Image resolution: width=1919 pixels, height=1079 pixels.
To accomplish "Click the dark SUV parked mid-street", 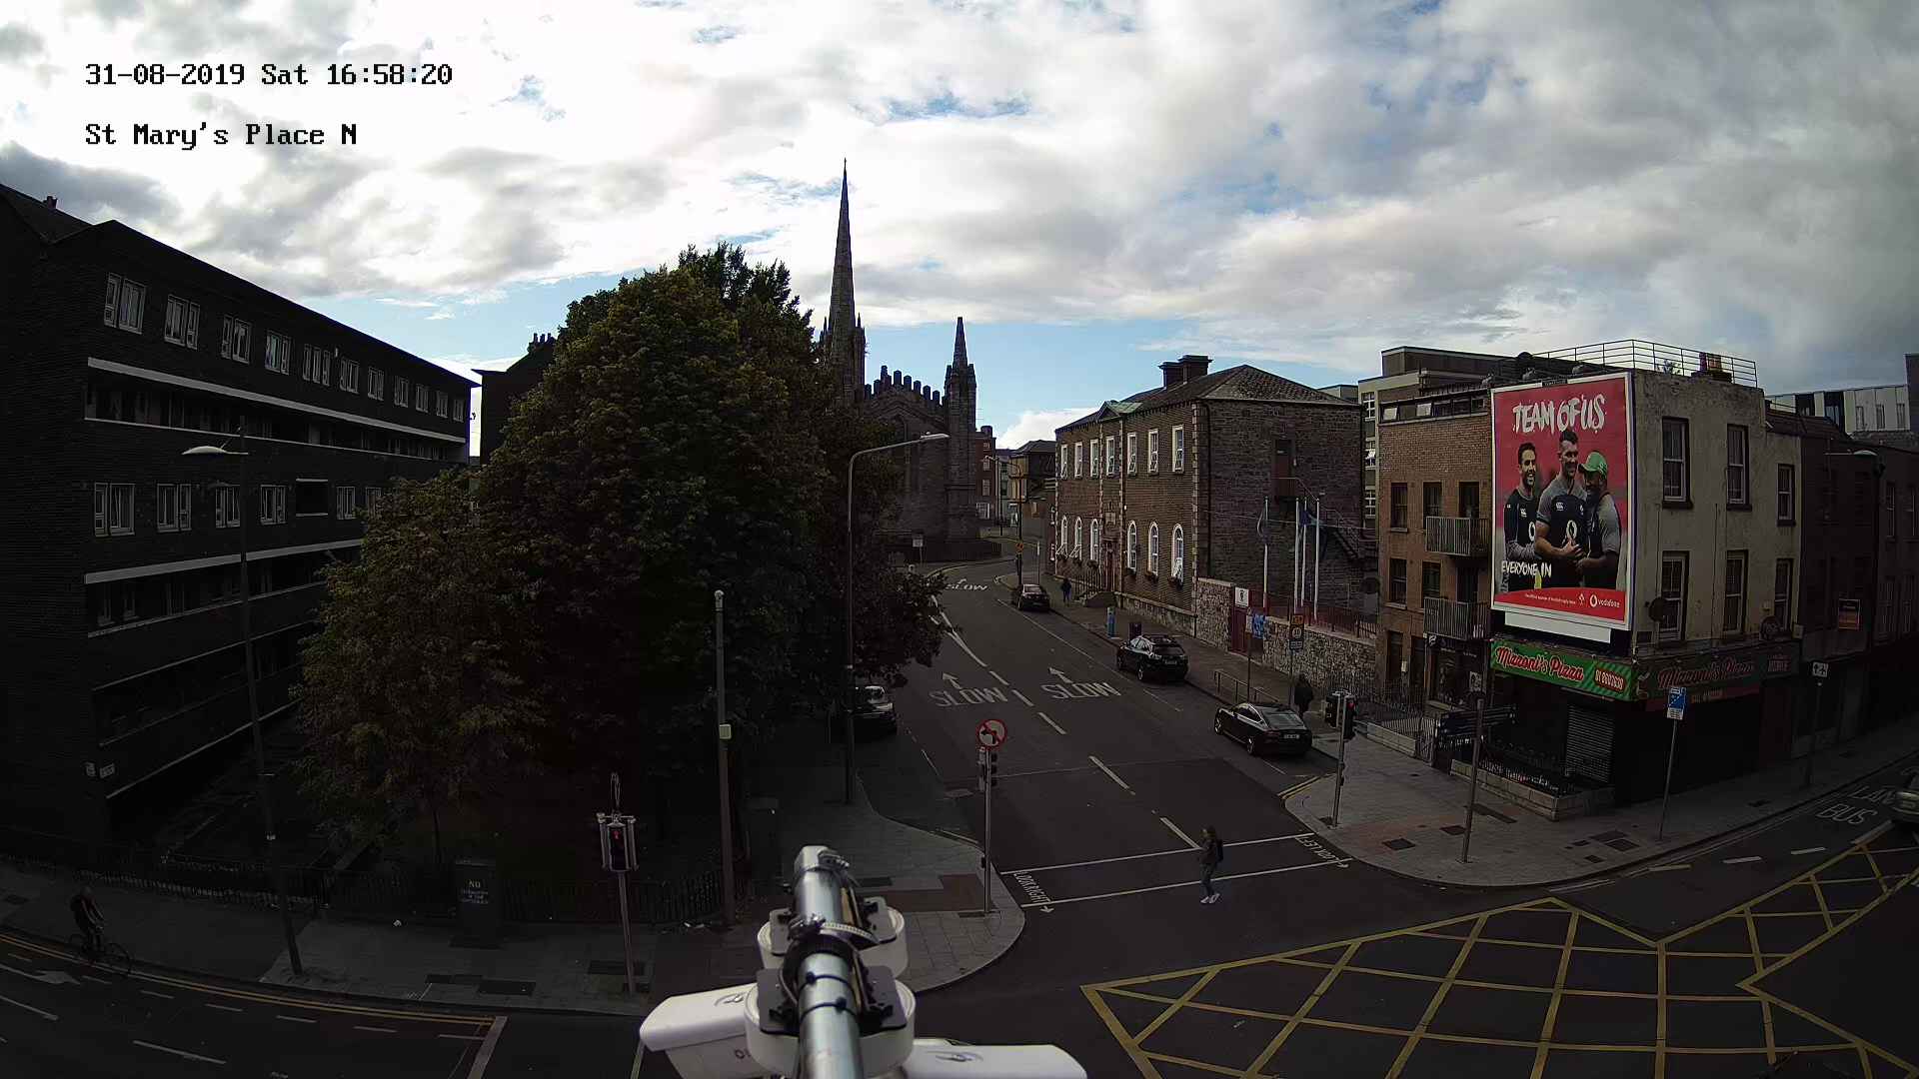I will (1152, 656).
